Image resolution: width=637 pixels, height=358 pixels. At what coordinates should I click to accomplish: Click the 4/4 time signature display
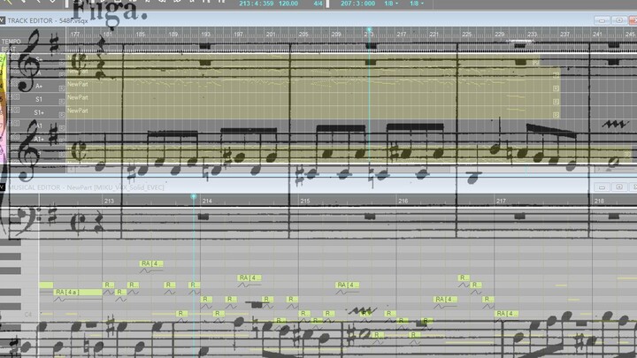318,4
